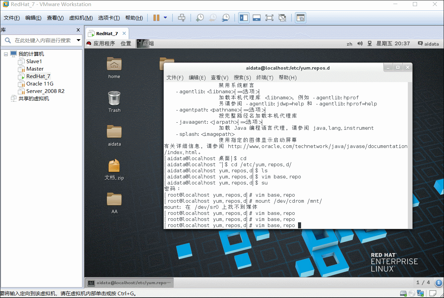Viewport: 444px width, 298px height.
Task: Click the hard disk status icon
Action: [x=403, y=293]
